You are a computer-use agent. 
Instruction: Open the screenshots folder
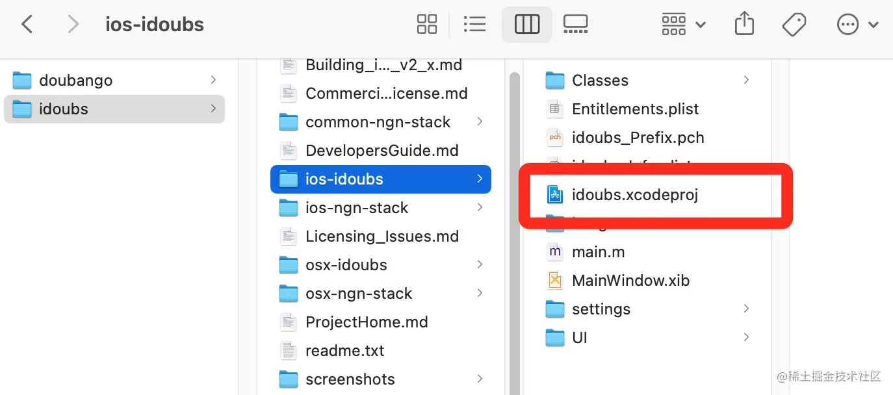pos(381,379)
